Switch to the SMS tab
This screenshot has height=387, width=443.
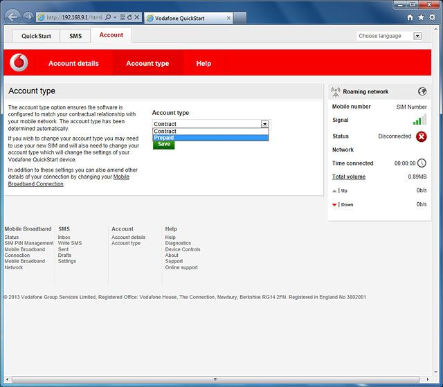pos(75,36)
